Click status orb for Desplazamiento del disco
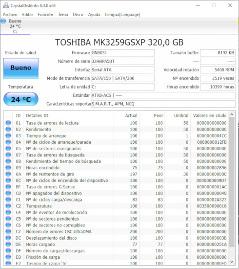The width and height of the screenshot is (239, 269). pyautogui.click(x=8, y=238)
